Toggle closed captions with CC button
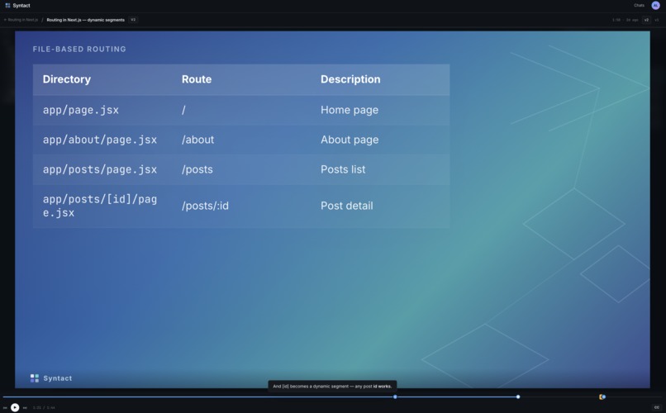The image size is (666, 413). (657, 407)
